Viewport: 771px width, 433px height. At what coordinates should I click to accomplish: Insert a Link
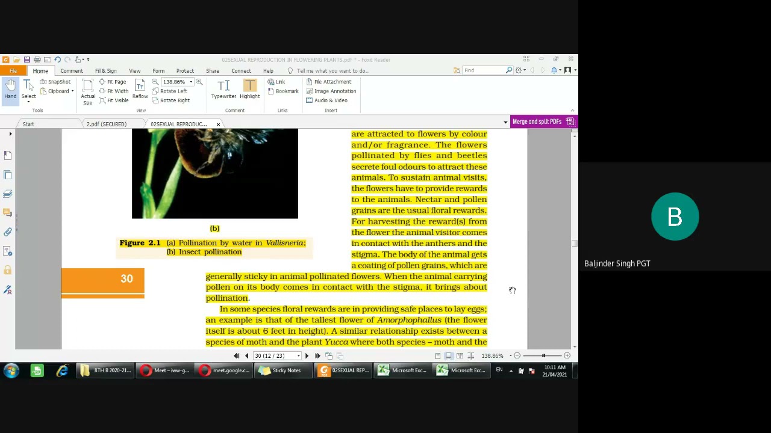tap(276, 82)
